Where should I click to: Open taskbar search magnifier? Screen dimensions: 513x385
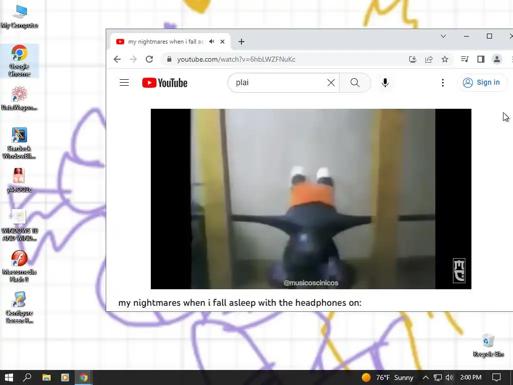pyautogui.click(x=27, y=377)
